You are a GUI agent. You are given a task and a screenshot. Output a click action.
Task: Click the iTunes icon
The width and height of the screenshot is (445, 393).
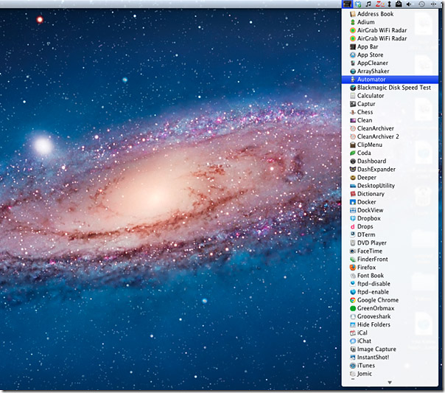(353, 366)
